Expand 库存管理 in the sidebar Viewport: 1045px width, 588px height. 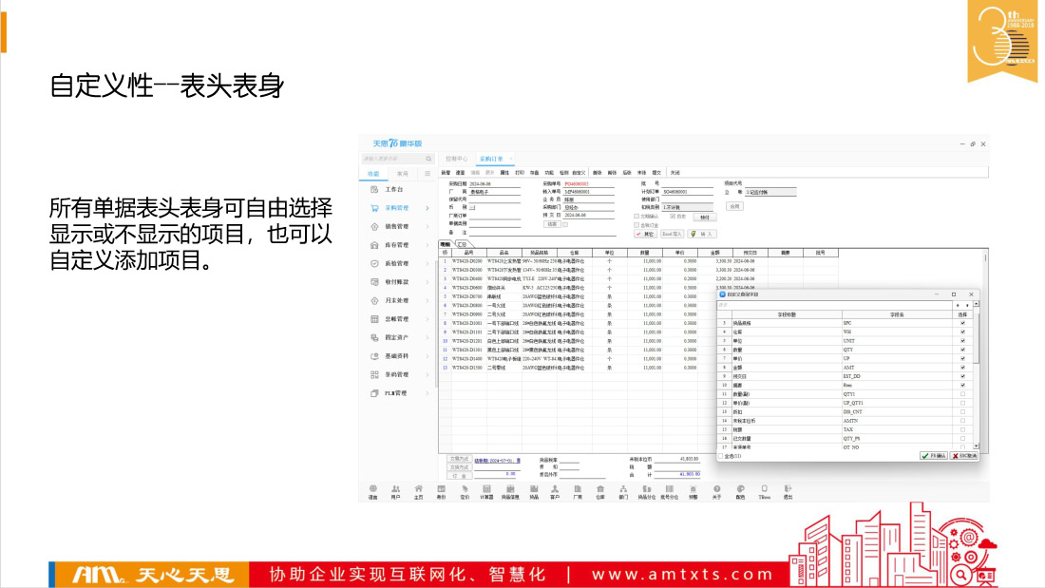pos(396,245)
